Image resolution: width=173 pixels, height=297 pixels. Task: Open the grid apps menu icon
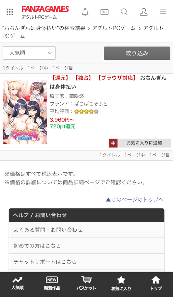[10, 12]
